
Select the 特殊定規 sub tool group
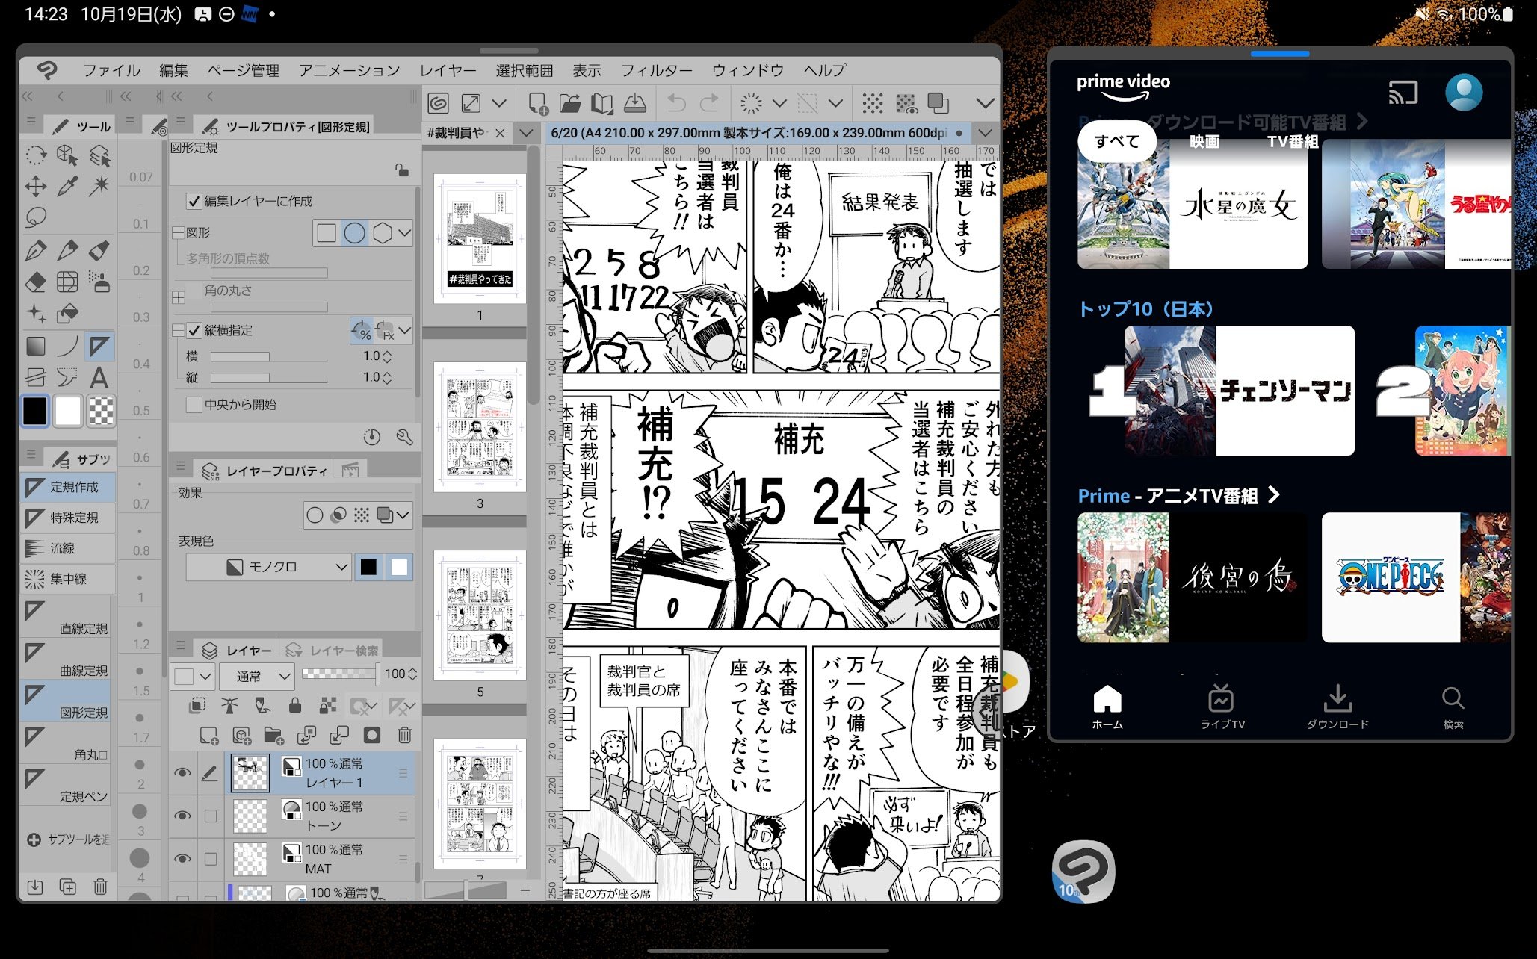(x=68, y=518)
